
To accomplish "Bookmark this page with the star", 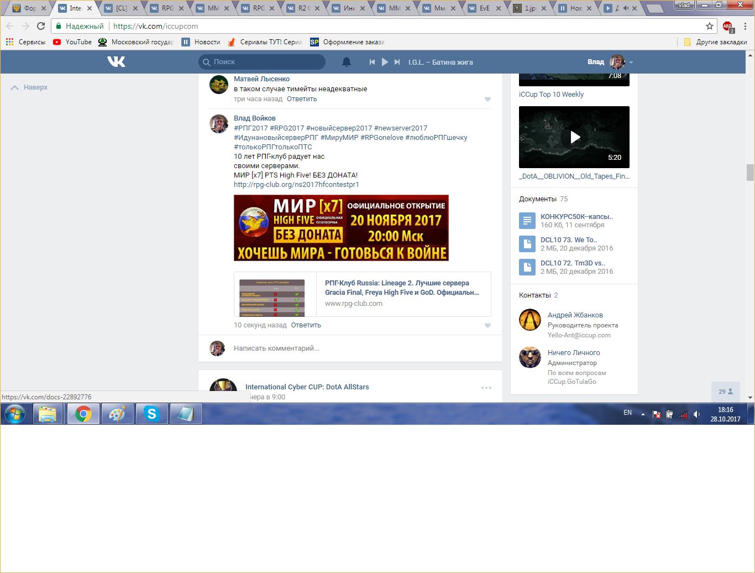I will point(710,26).
